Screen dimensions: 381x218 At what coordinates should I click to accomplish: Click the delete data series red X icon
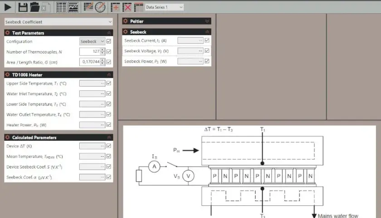127,7
